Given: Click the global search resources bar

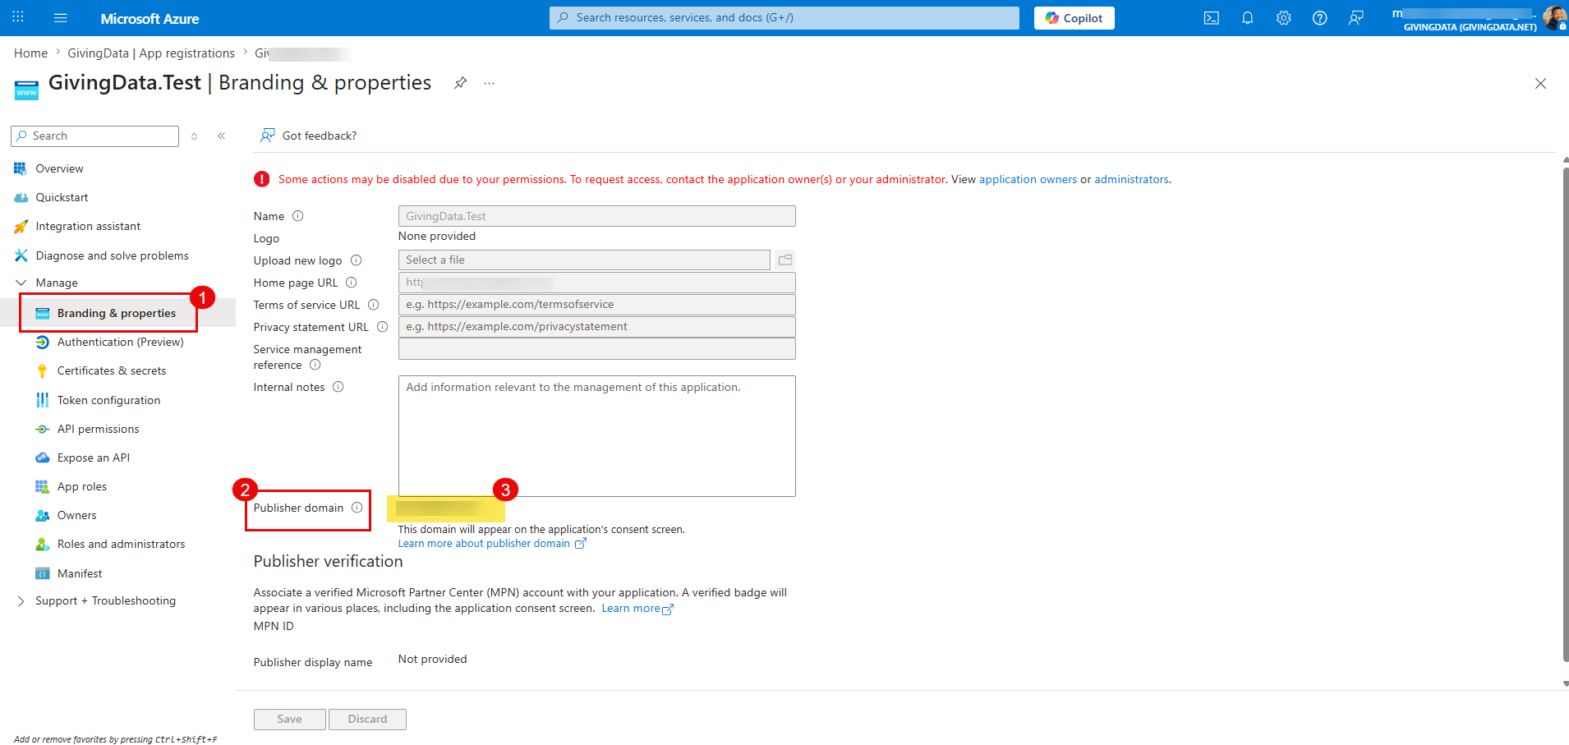Looking at the screenshot, I should point(784,18).
